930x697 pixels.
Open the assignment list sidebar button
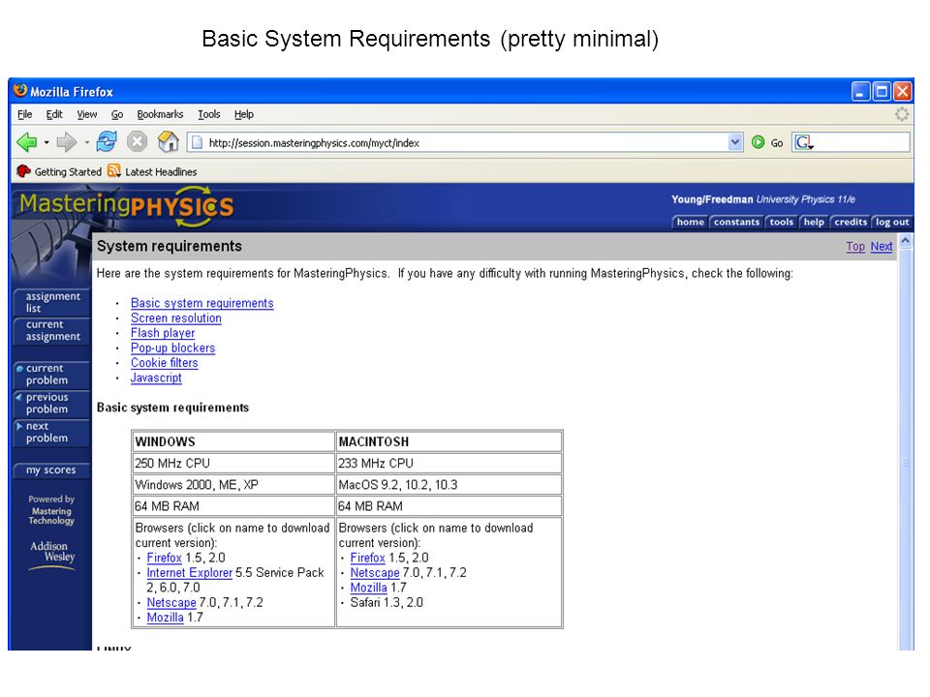pos(51,302)
